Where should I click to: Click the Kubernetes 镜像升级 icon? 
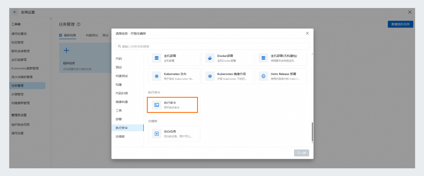(x=210, y=76)
